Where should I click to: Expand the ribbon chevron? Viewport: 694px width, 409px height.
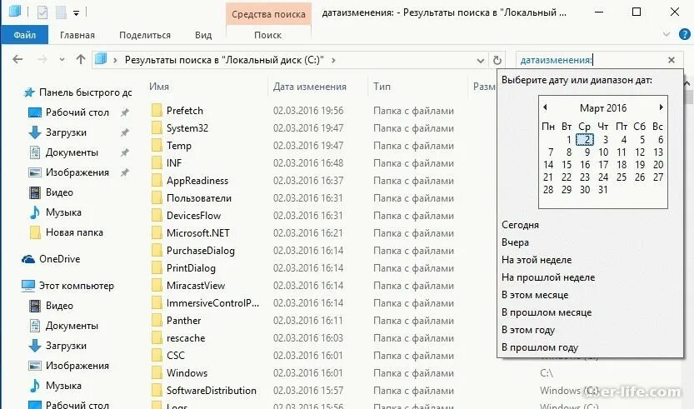pos(667,34)
